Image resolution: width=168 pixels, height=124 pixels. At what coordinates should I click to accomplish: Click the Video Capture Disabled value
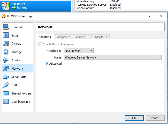pyautogui.click(x=115, y=8)
